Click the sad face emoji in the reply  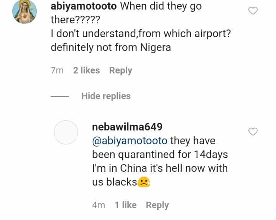(144, 183)
